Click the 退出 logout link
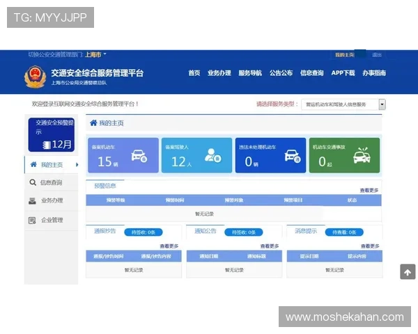The width and height of the screenshot is (418, 334). pos(377,55)
